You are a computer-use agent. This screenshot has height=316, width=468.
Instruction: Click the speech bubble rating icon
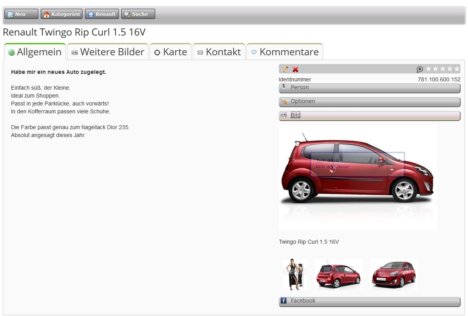[x=420, y=69]
